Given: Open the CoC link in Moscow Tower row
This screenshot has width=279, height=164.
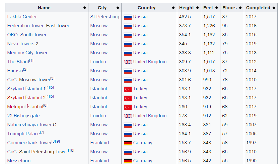Looking at the screenshot, I should click(x=12, y=80).
